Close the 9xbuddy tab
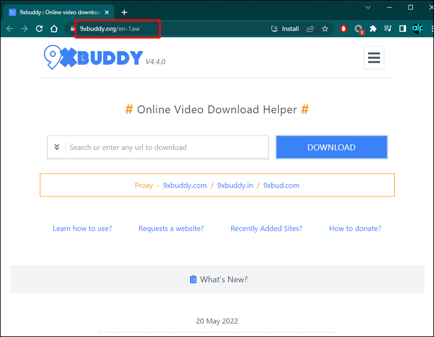Viewport: 434px width, 337px height. click(x=107, y=12)
